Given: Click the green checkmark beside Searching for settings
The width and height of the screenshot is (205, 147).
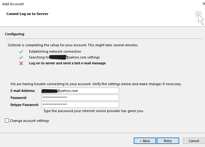Looking at the screenshot, I should (21, 58).
